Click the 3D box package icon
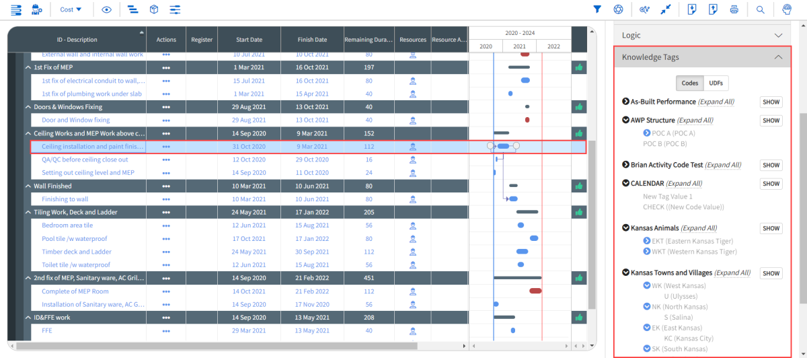 (x=154, y=9)
